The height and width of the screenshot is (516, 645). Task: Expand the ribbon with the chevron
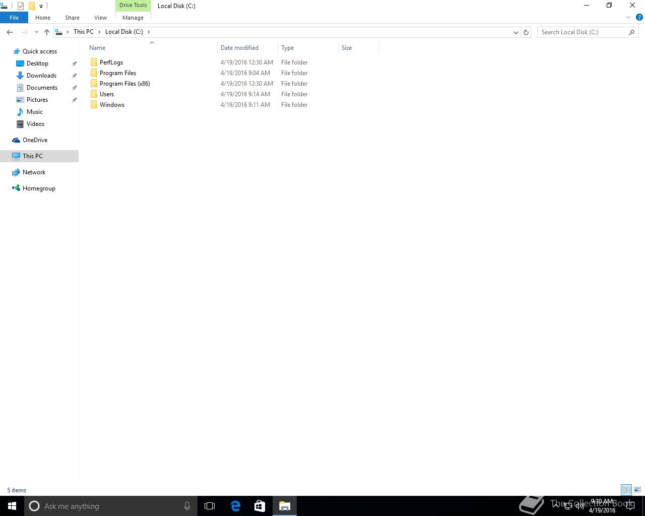[628, 18]
